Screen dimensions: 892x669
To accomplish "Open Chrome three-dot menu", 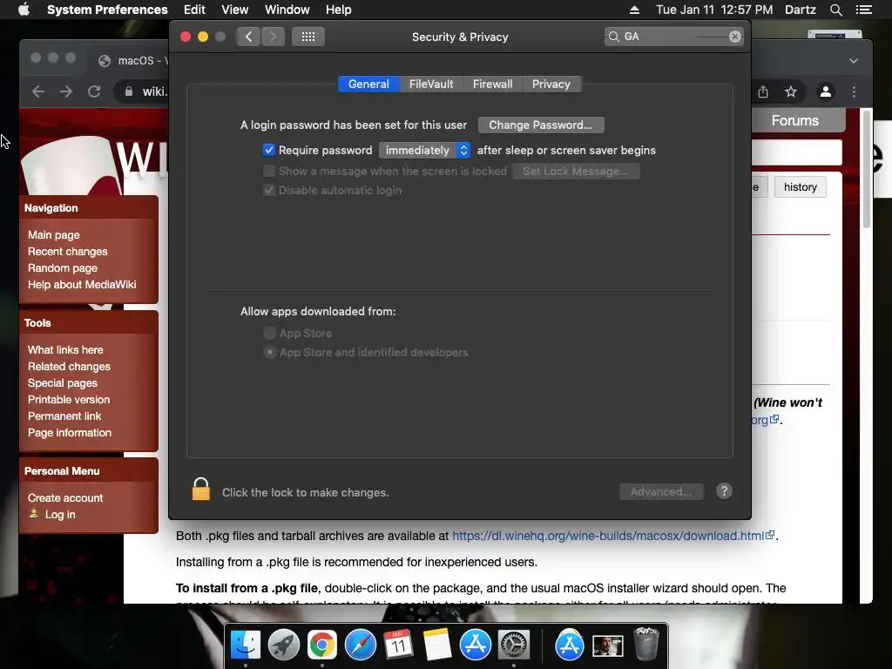I will [854, 91].
